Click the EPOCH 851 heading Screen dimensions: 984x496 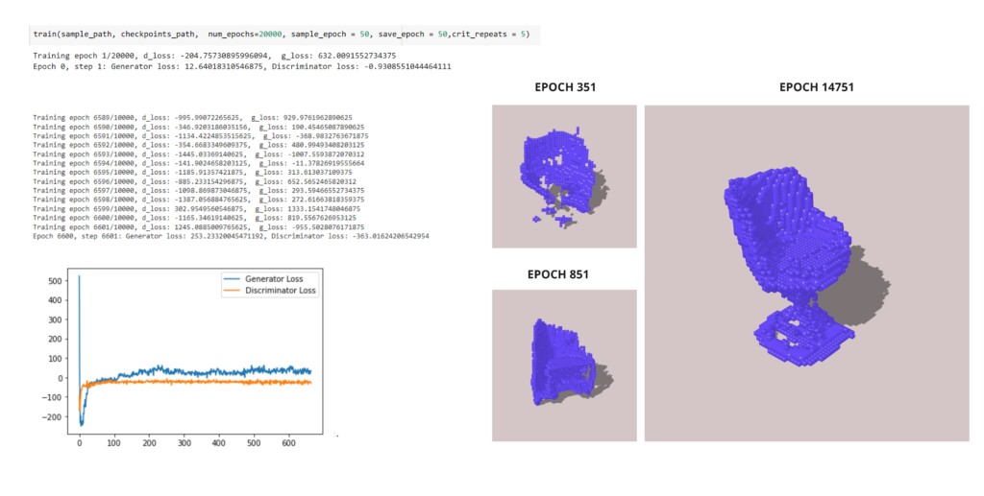[564, 274]
